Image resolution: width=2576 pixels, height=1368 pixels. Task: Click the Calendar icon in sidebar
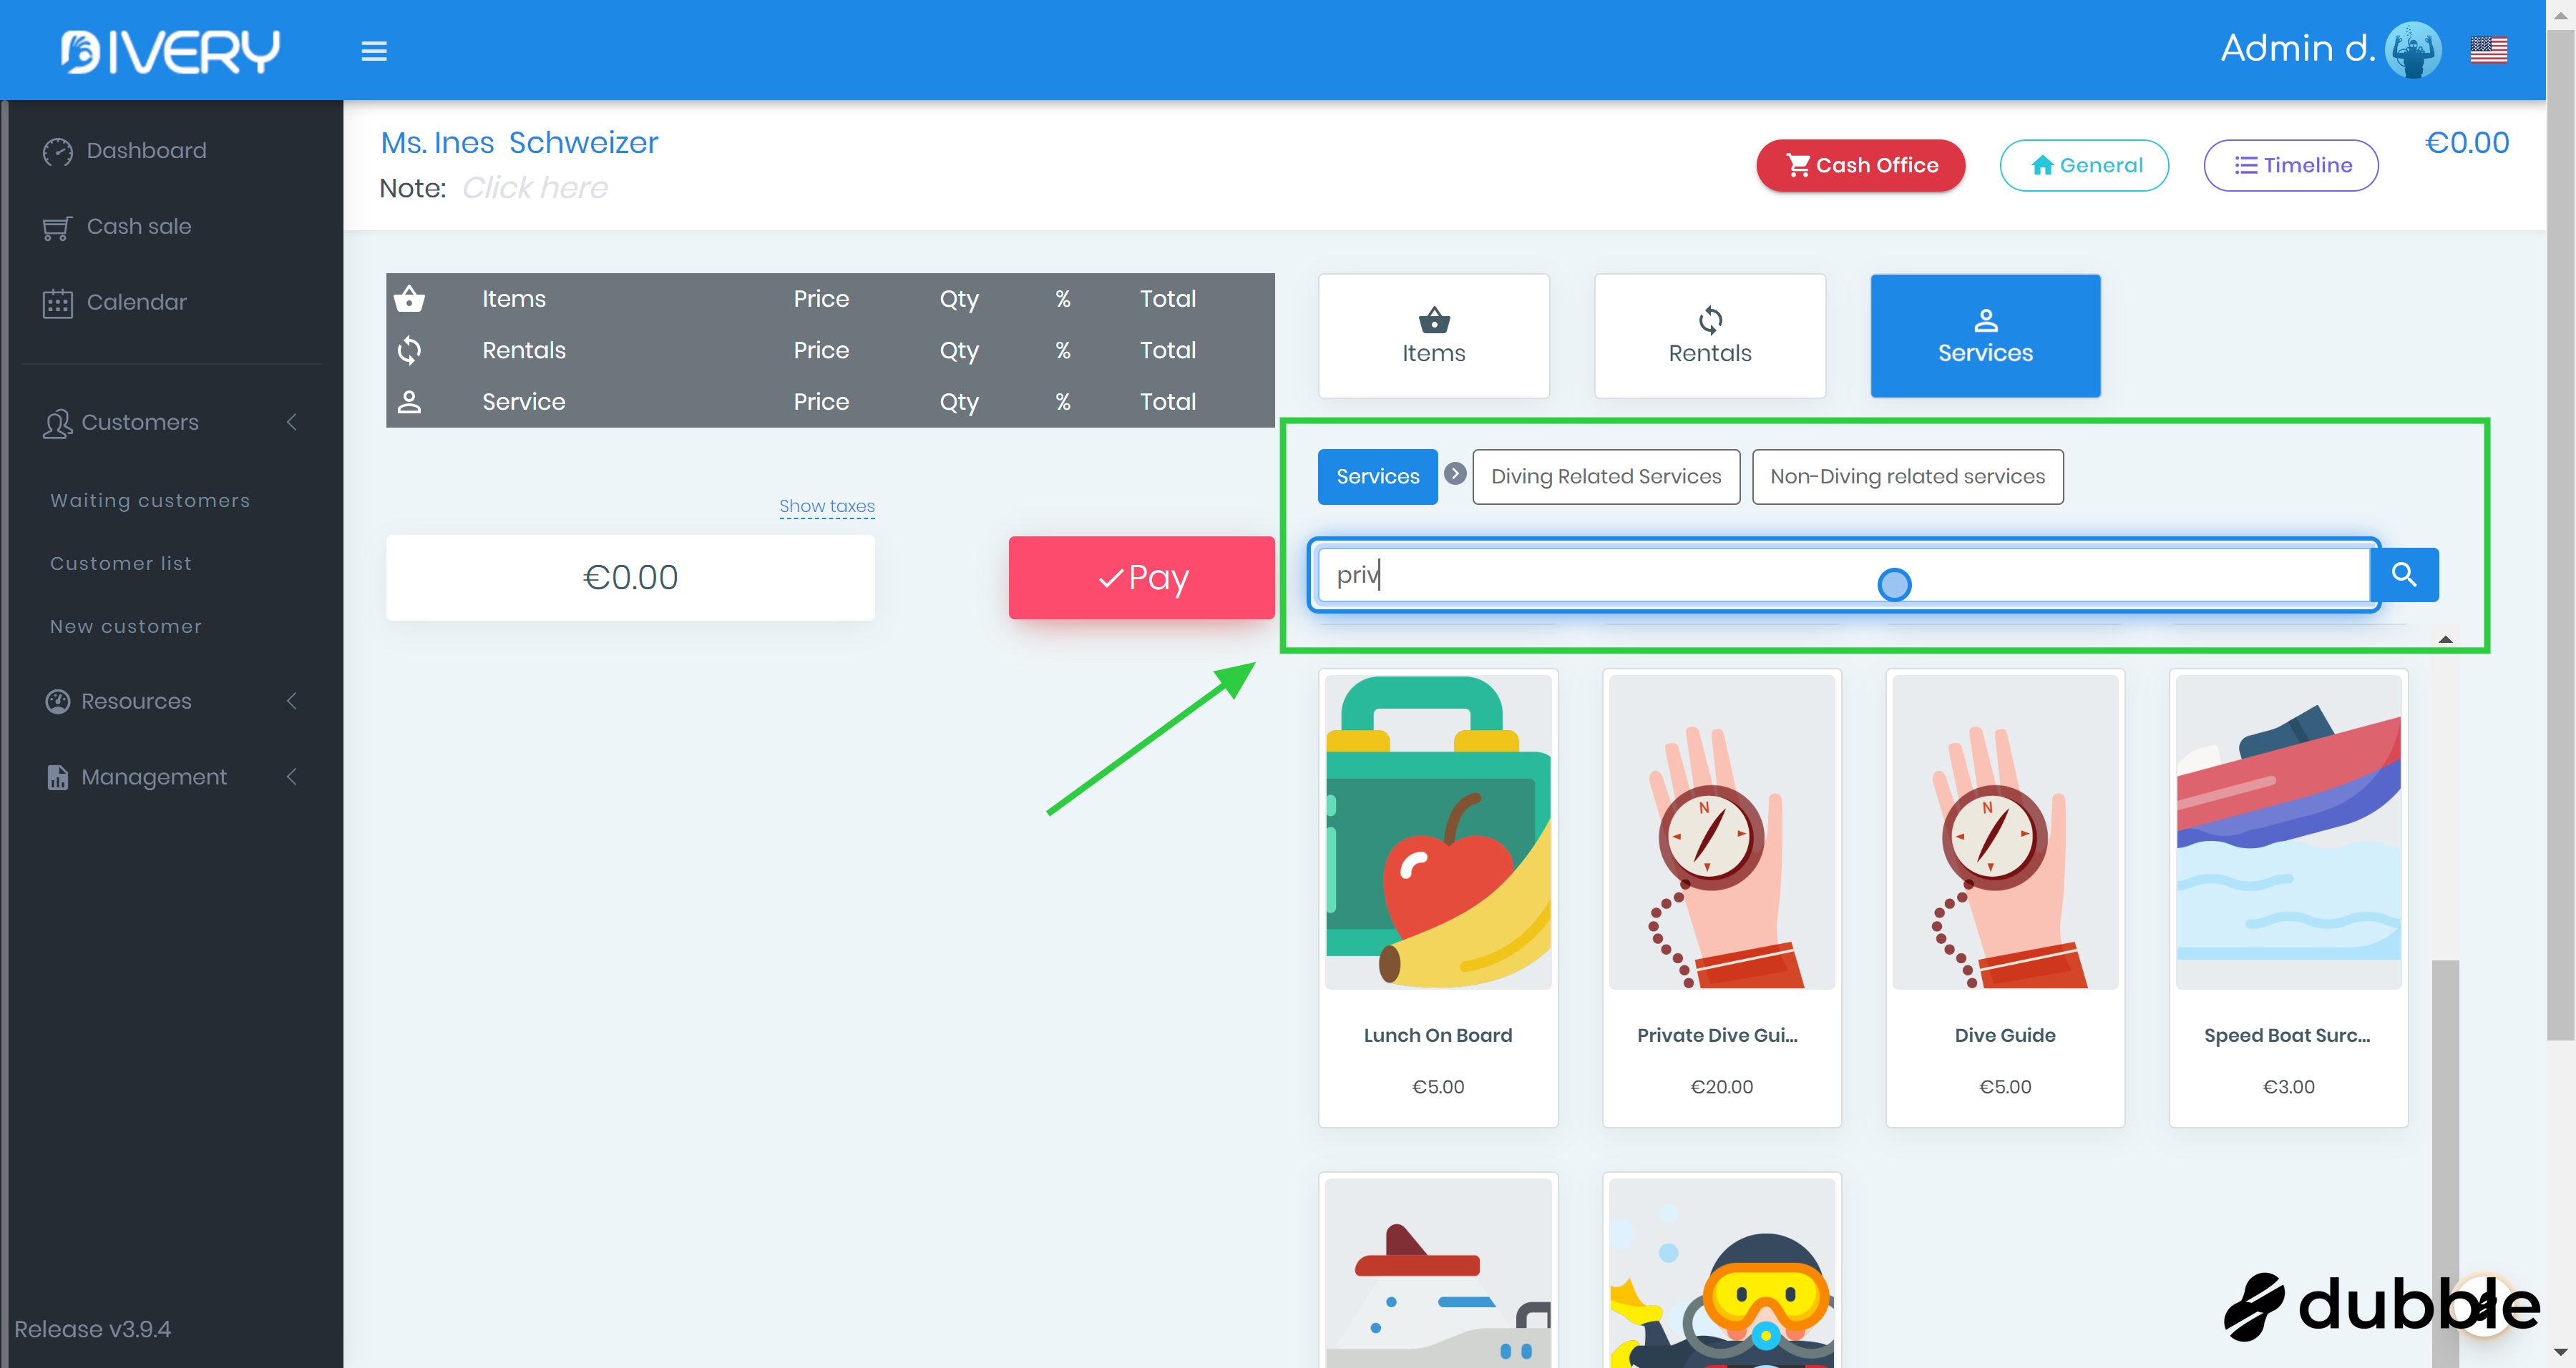coord(57,302)
